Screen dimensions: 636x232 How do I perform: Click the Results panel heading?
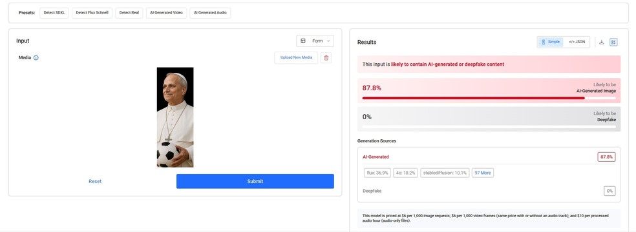click(x=366, y=42)
